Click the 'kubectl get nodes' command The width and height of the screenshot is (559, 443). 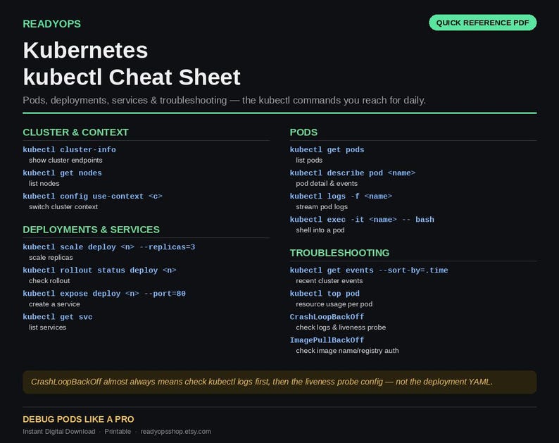(x=63, y=173)
